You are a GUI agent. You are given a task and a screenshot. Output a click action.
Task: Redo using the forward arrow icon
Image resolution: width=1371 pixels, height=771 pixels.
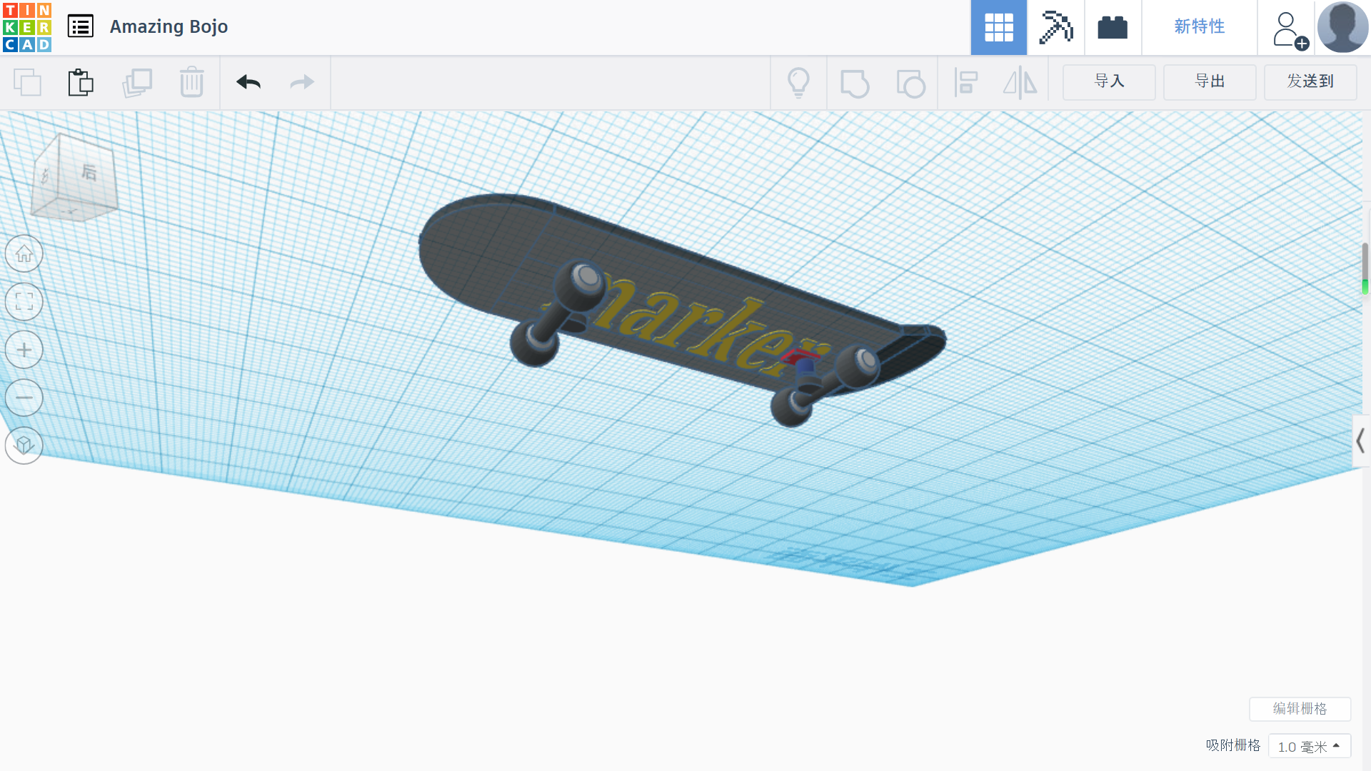tap(301, 82)
